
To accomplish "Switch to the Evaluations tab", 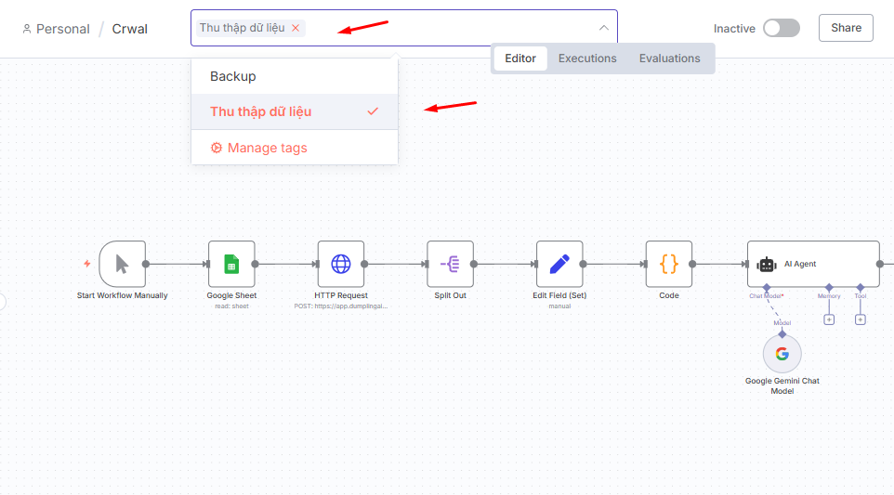I will 669,59.
